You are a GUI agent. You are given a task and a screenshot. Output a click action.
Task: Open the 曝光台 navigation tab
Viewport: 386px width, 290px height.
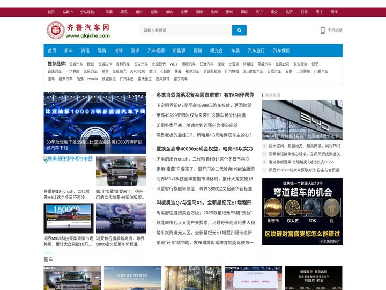pyautogui.click(x=217, y=50)
